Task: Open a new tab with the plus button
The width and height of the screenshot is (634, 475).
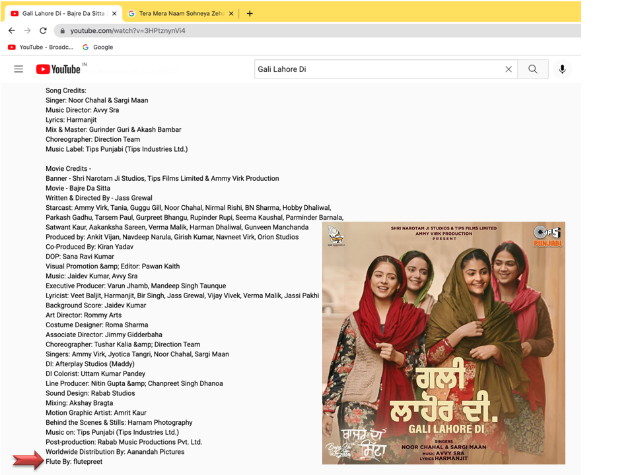Action: click(x=250, y=13)
